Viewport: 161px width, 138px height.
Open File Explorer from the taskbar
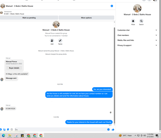[10, 135]
